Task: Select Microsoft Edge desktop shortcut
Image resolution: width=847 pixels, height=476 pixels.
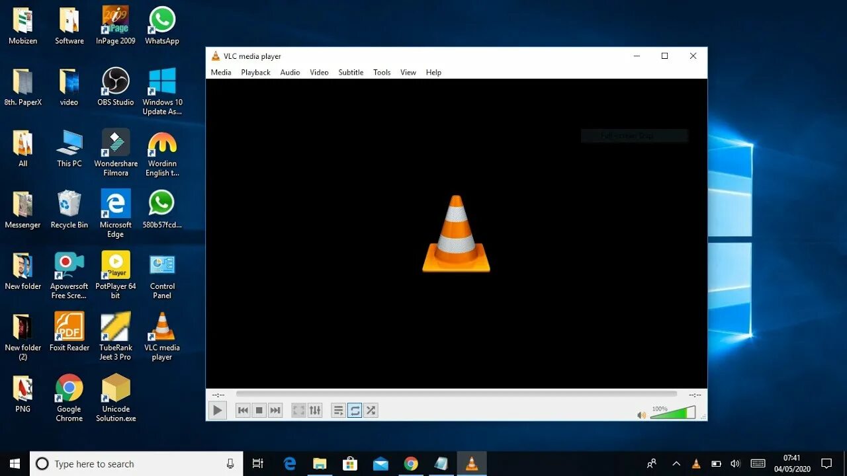Action: coord(116,214)
